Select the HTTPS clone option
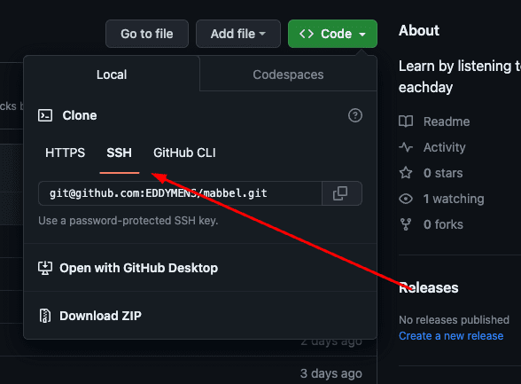The width and height of the screenshot is (521, 384). (x=66, y=153)
